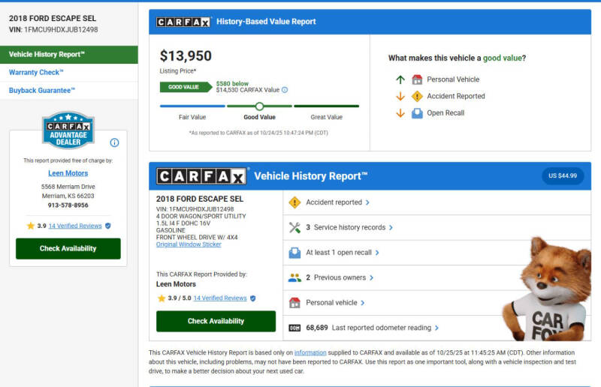
Task: Click the open recall icon in history list
Action: click(x=294, y=253)
